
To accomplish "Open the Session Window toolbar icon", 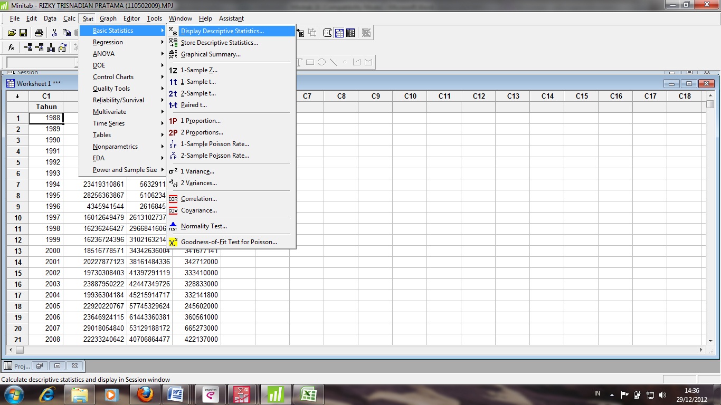I will [327, 33].
